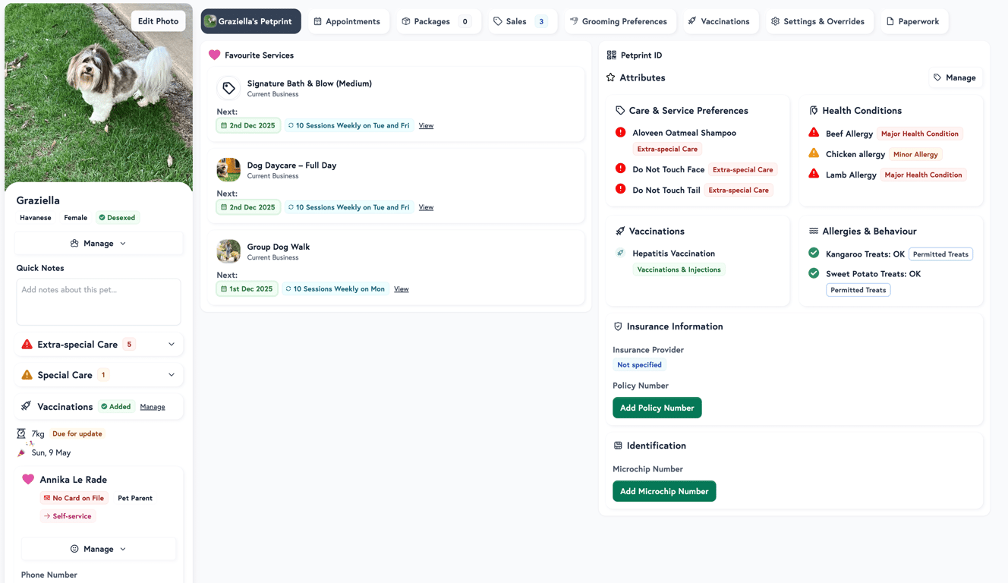Image resolution: width=1008 pixels, height=583 pixels.
Task: Click the Insurance Information shield icon
Action: tap(618, 326)
